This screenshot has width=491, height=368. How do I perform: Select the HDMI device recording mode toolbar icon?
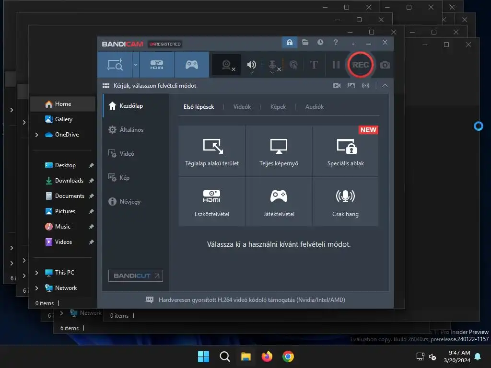coord(157,65)
